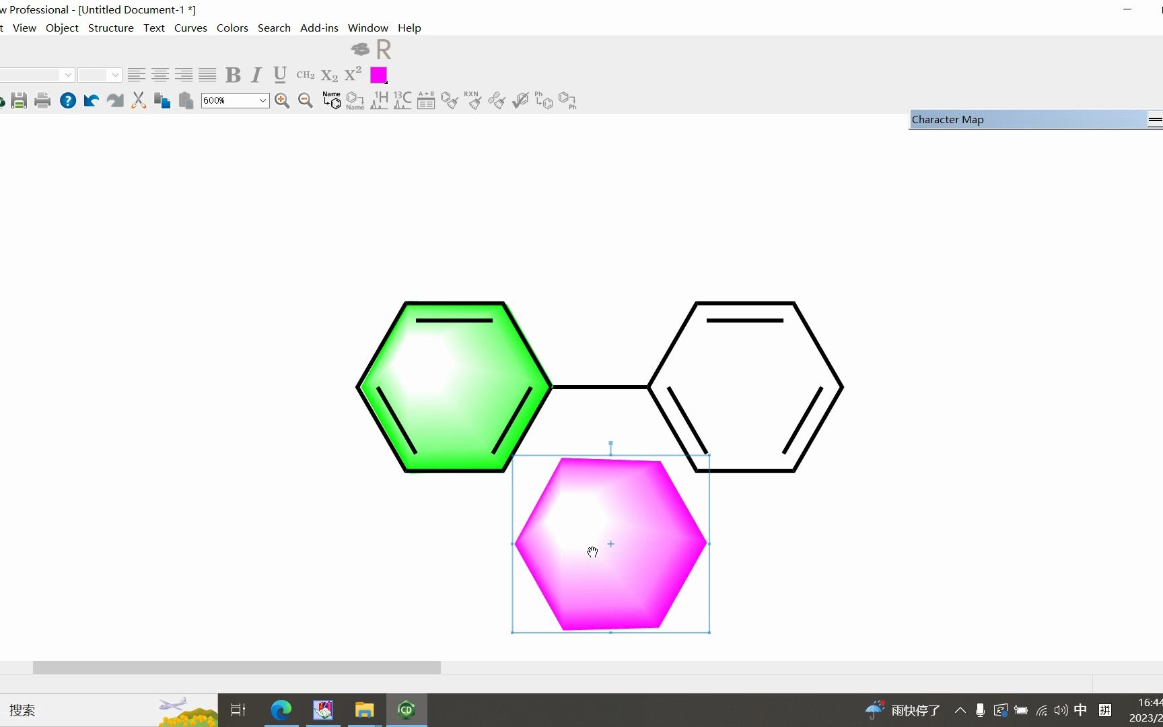This screenshot has height=727, width=1163.
Task: Open the text color swatch
Action: (x=378, y=75)
